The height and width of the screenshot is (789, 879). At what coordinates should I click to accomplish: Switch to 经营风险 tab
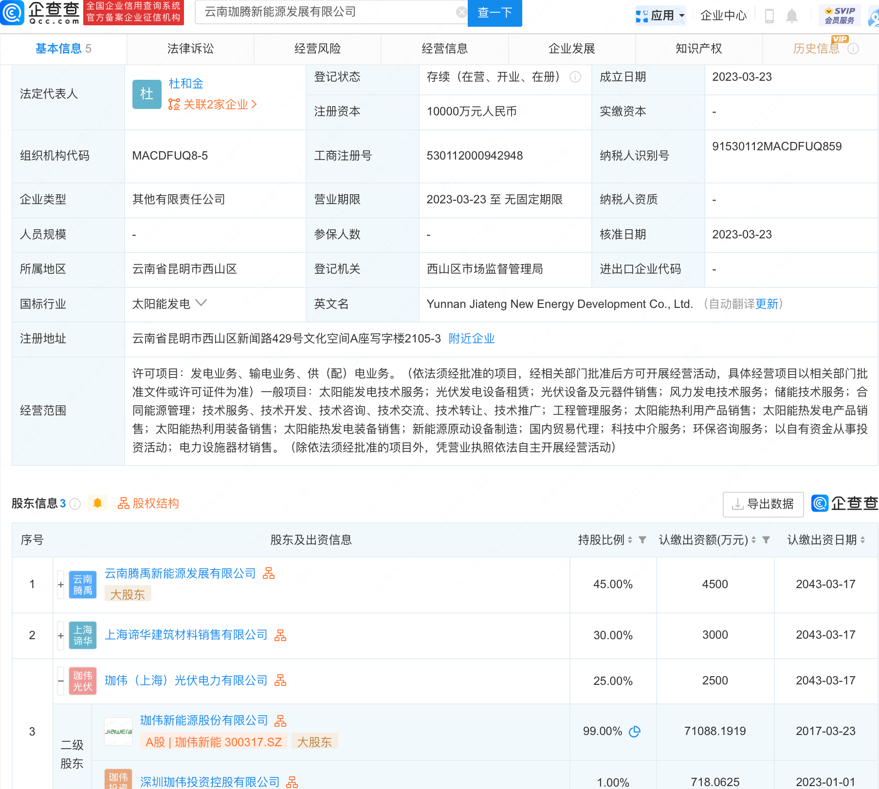pos(317,49)
